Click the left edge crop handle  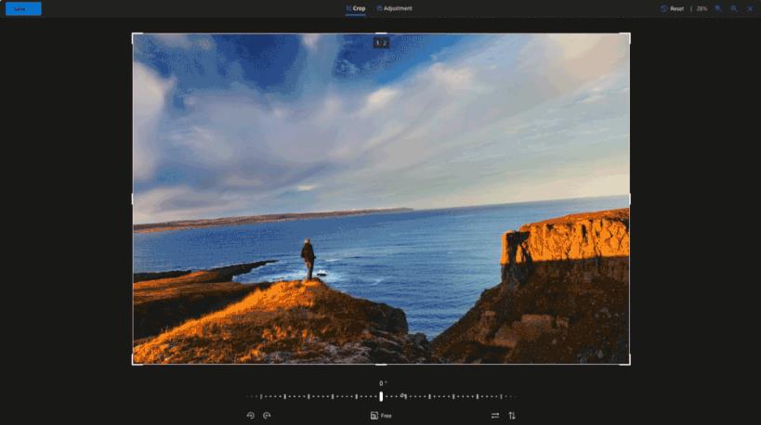[133, 199]
